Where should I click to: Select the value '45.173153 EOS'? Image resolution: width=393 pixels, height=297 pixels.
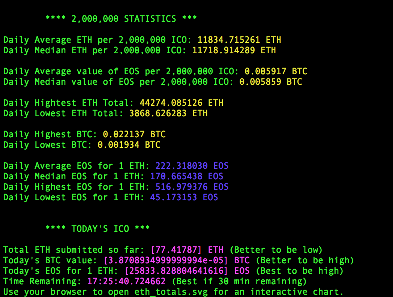[184, 198]
